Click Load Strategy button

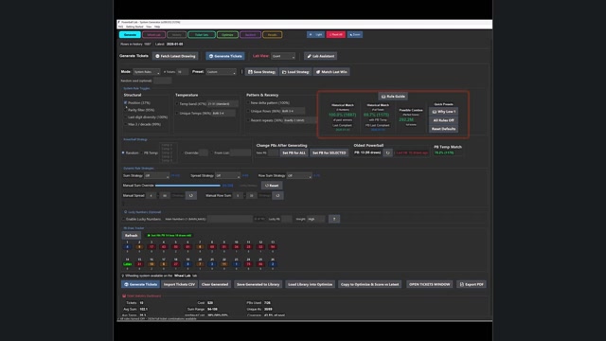295,72
